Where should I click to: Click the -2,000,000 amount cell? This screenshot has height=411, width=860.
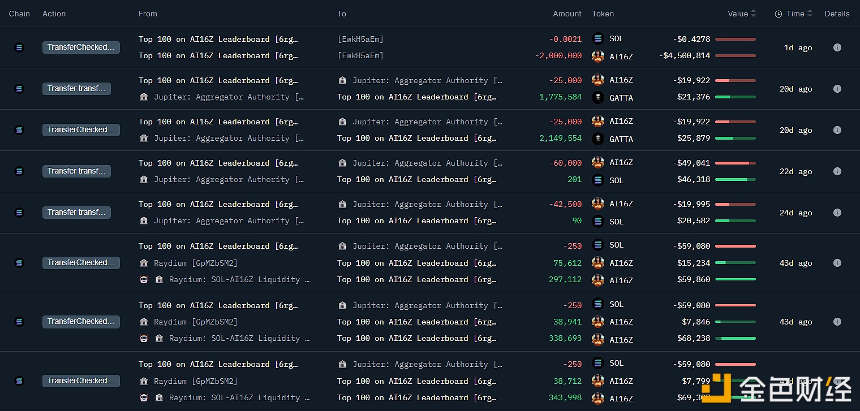[x=558, y=55]
